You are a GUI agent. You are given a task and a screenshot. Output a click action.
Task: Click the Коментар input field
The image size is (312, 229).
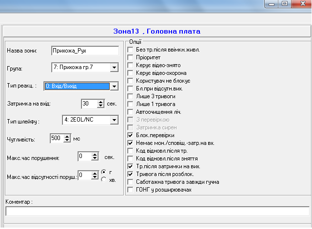pos(157,211)
